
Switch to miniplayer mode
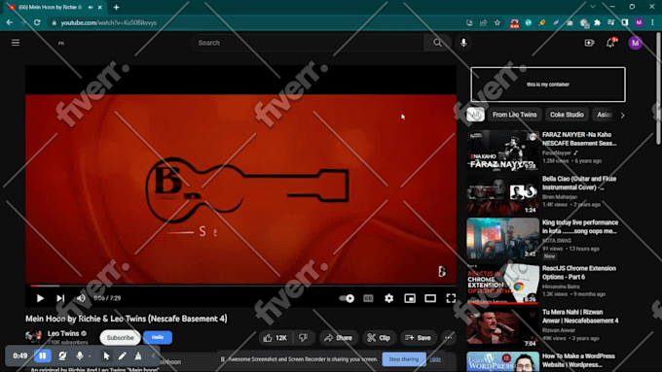[410, 298]
